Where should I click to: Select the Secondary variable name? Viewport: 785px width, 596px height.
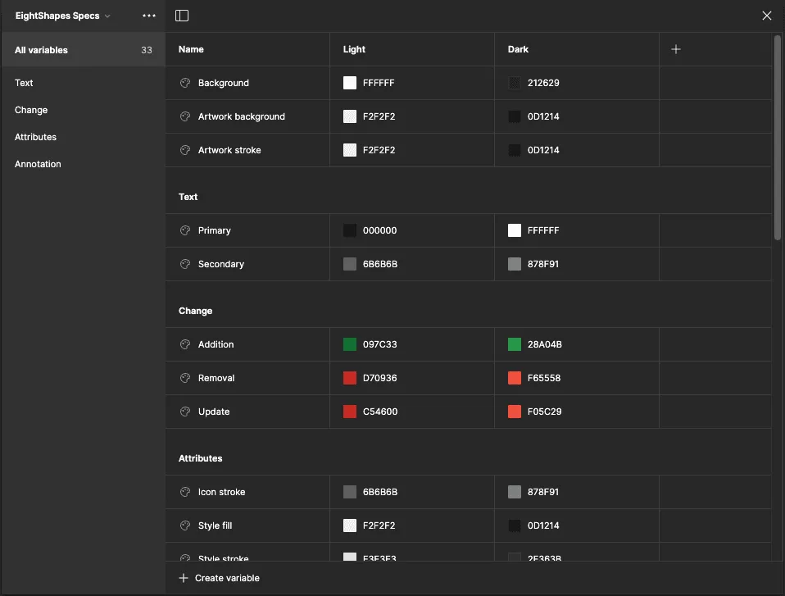[220, 264]
